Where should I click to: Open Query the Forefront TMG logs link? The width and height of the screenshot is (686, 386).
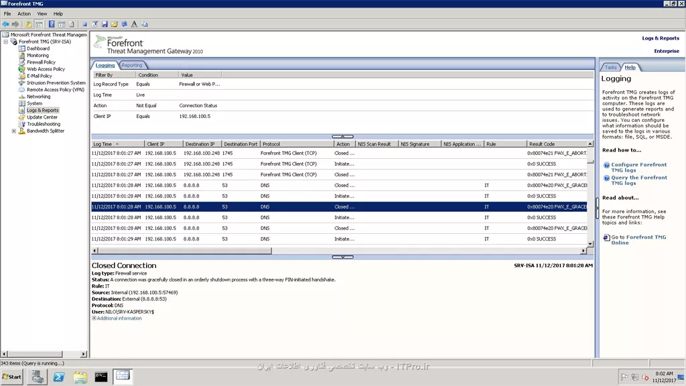[638, 180]
